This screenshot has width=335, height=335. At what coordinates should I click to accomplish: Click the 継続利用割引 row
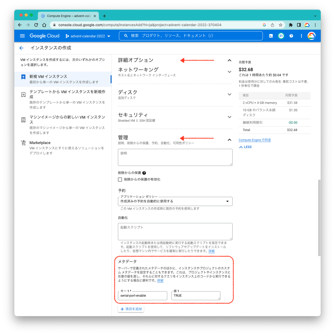pyautogui.click(x=274, y=123)
